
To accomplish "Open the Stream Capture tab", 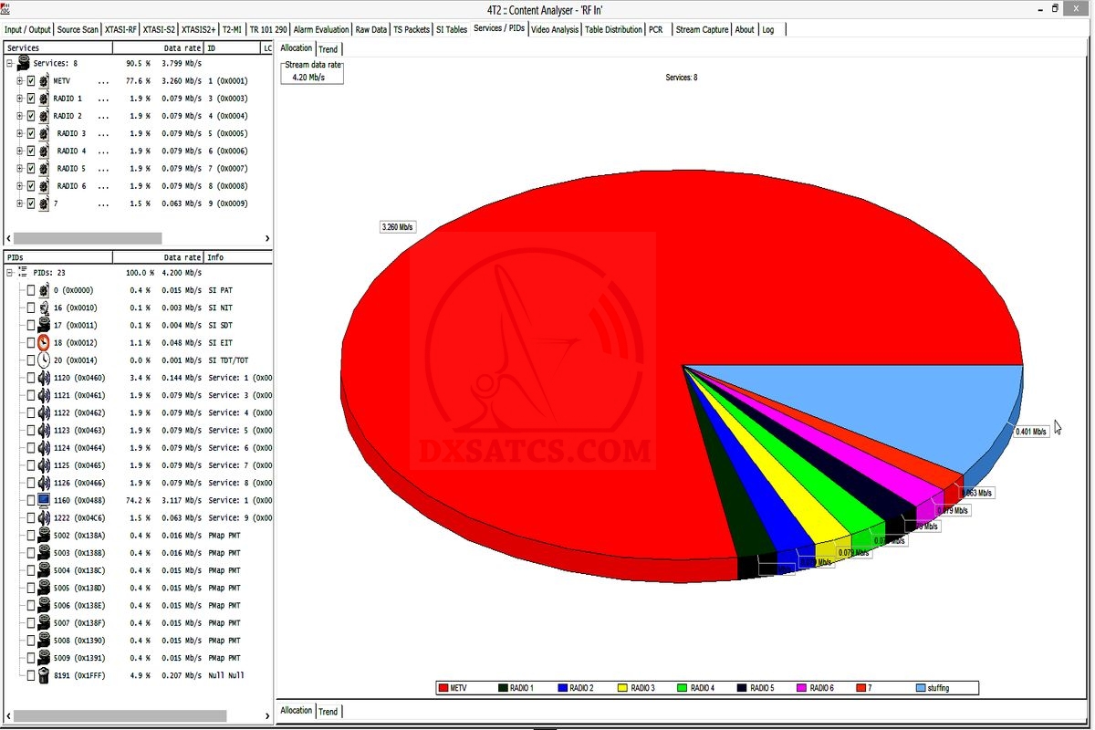I will pos(702,29).
